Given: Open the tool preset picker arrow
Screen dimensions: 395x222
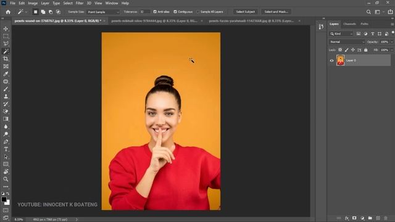Looking at the screenshot, I should (26, 12).
